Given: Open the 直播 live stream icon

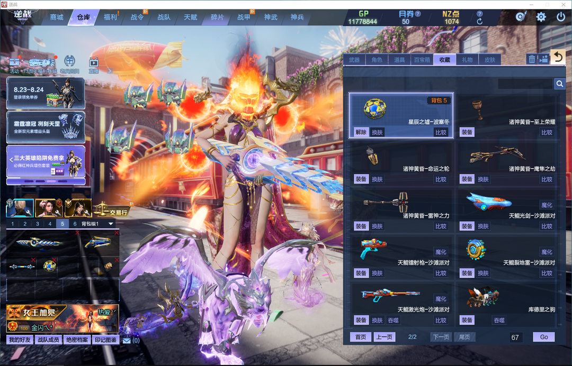Looking at the screenshot, I should coord(94,65).
